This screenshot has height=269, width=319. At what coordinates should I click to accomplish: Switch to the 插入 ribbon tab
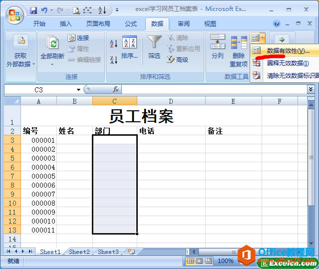(66, 24)
